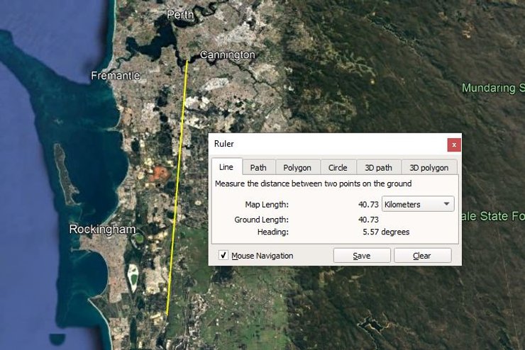This screenshot has height=350, width=525.
Task: Select the Fremantle map label
Action: tap(116, 75)
